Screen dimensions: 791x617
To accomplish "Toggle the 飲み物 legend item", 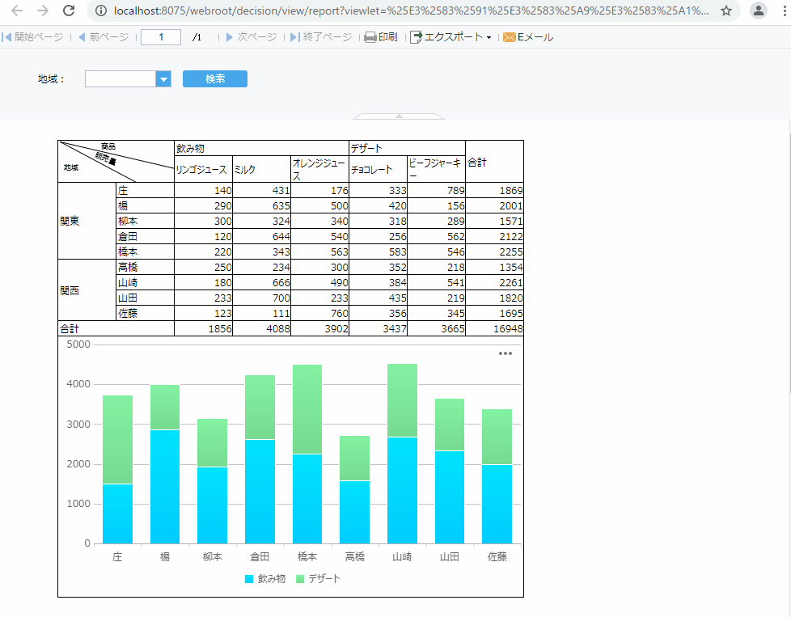I will 264,579.
